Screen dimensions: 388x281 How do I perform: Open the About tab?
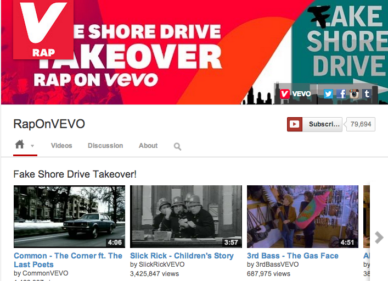tap(148, 146)
